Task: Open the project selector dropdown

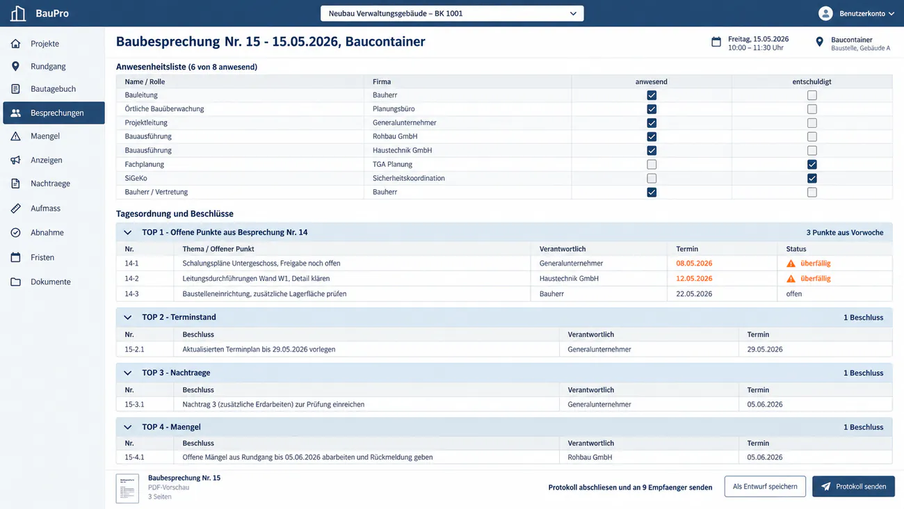Action: tap(452, 13)
